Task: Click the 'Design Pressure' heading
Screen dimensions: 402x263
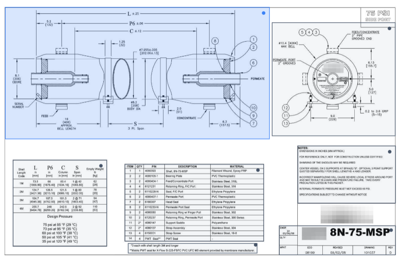Action: [x=60, y=216]
